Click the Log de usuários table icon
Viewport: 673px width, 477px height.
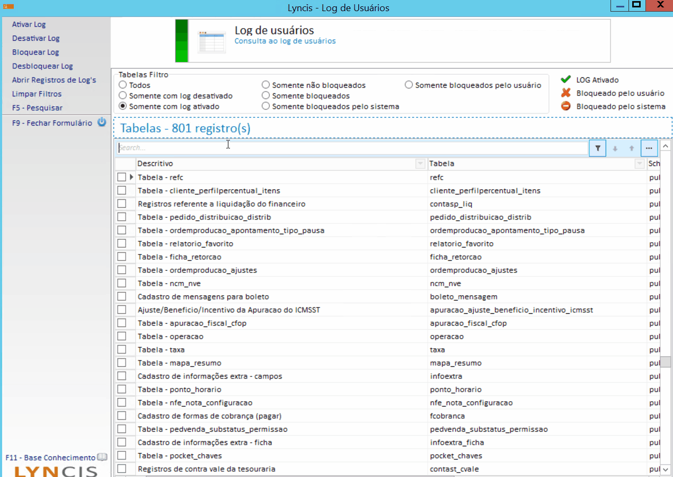click(208, 41)
